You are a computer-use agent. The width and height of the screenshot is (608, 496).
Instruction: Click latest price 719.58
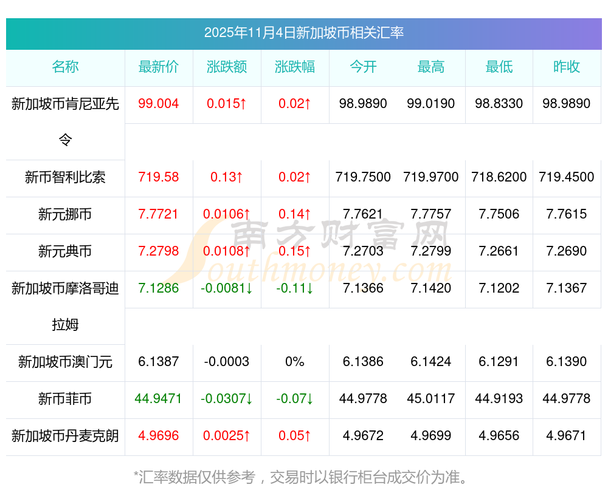click(159, 177)
